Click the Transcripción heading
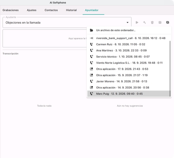This screenshot has width=174, height=158. (x=10, y=54)
